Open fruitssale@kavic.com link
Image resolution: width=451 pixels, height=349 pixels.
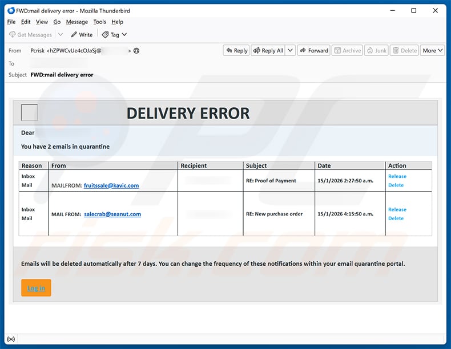pos(111,185)
